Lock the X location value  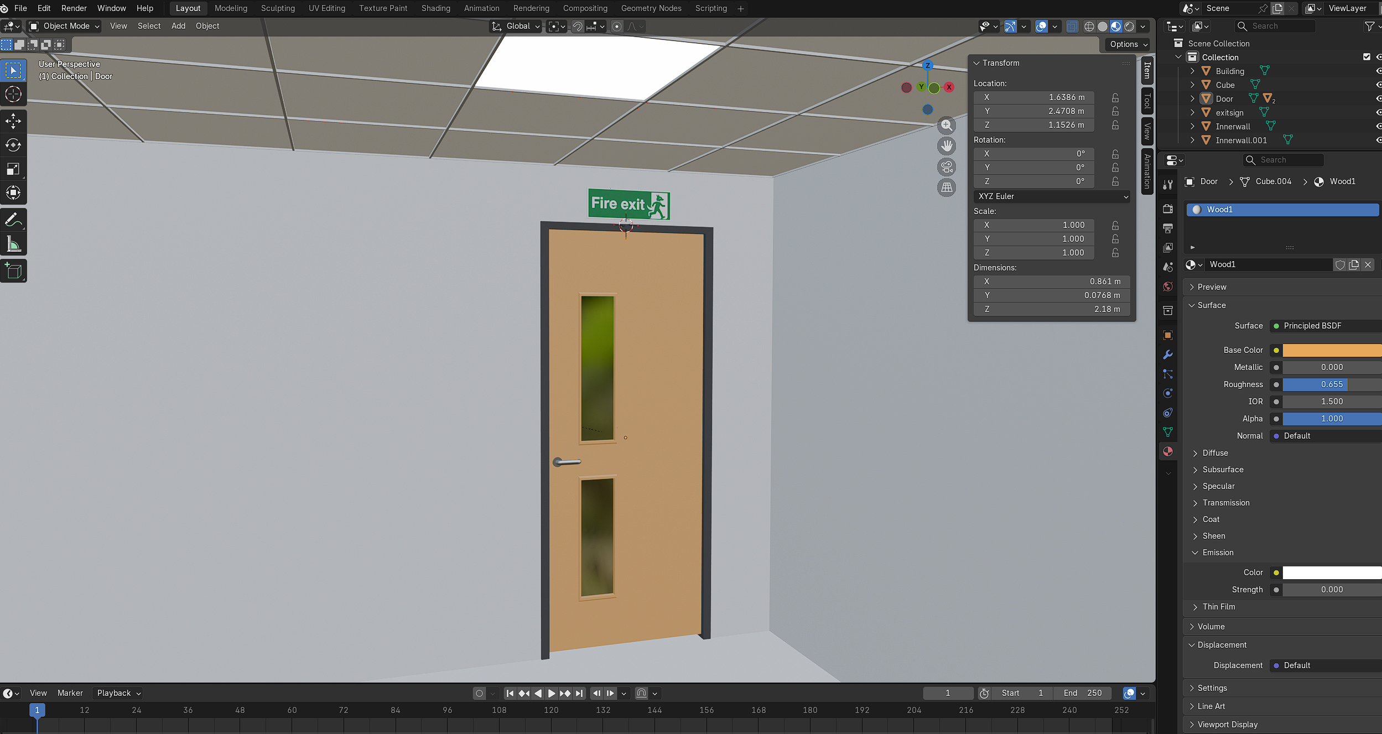click(1115, 97)
